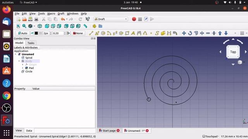Click the Auto working plane button
The height and width of the screenshot is (139, 248).
pos(22,33)
